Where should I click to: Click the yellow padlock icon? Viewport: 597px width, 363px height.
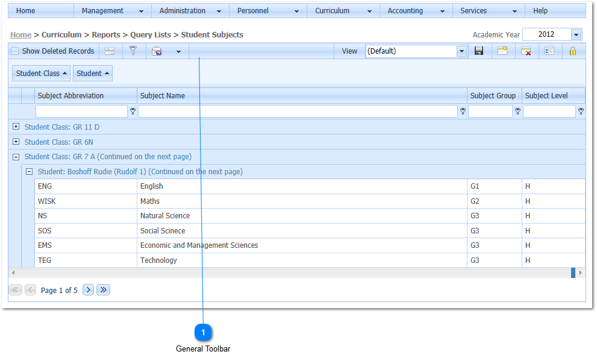coord(573,51)
